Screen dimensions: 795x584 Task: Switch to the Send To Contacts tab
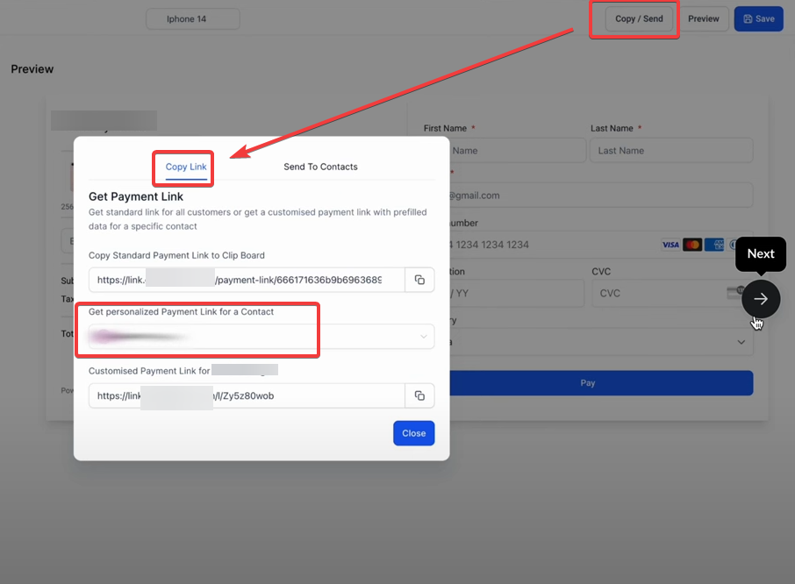[320, 167]
